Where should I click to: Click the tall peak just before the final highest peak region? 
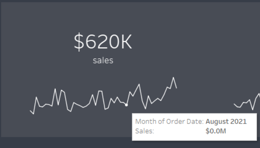pos(139,84)
